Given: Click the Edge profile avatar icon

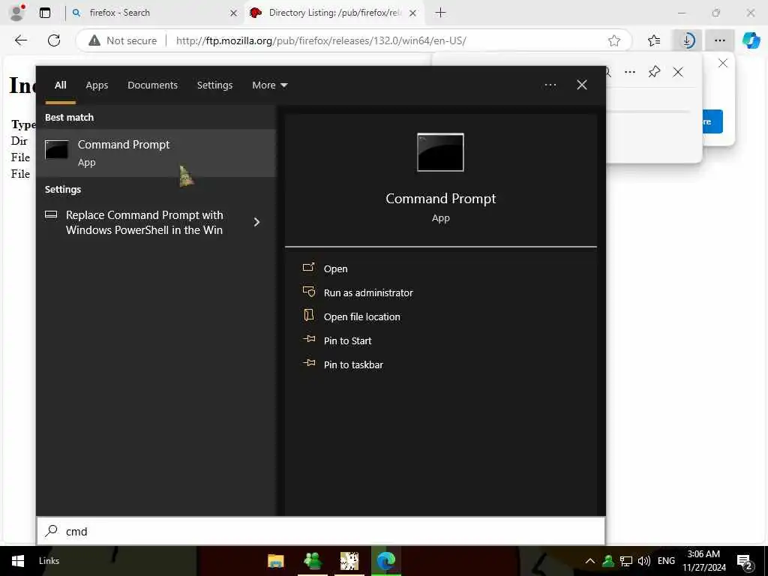Looking at the screenshot, I should click(17, 13).
